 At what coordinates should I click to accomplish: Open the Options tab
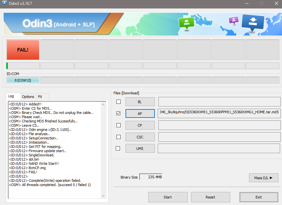click(28, 97)
